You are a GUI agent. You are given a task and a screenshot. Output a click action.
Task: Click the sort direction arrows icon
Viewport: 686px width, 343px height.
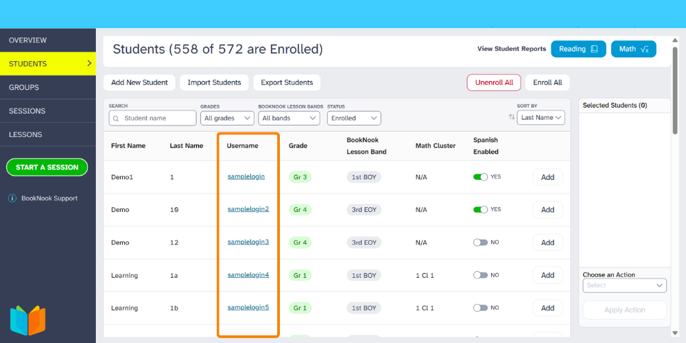coord(512,117)
